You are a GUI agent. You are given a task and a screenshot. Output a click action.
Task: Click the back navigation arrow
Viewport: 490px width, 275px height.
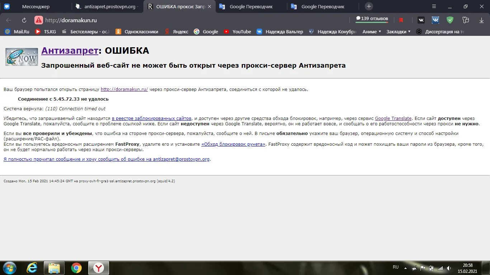(x=9, y=20)
